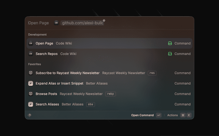Click the K shortcut key in the bottom bar
Image resolution: width=219 pixels, height=136 pixels.
pyautogui.click(x=189, y=115)
